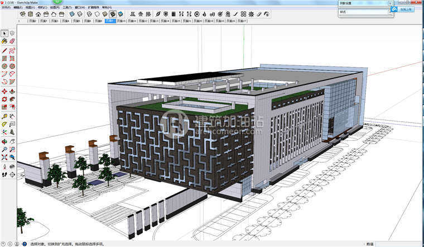Image resolution: width=424 pixels, height=247 pixels.
Task: Open the 相机(C) Camera menu
Action: (x=42, y=8)
